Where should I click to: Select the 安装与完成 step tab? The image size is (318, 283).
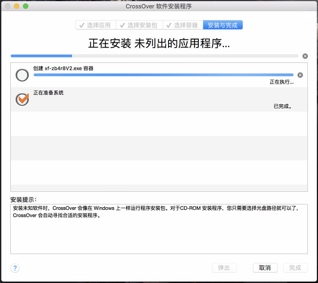[223, 25]
